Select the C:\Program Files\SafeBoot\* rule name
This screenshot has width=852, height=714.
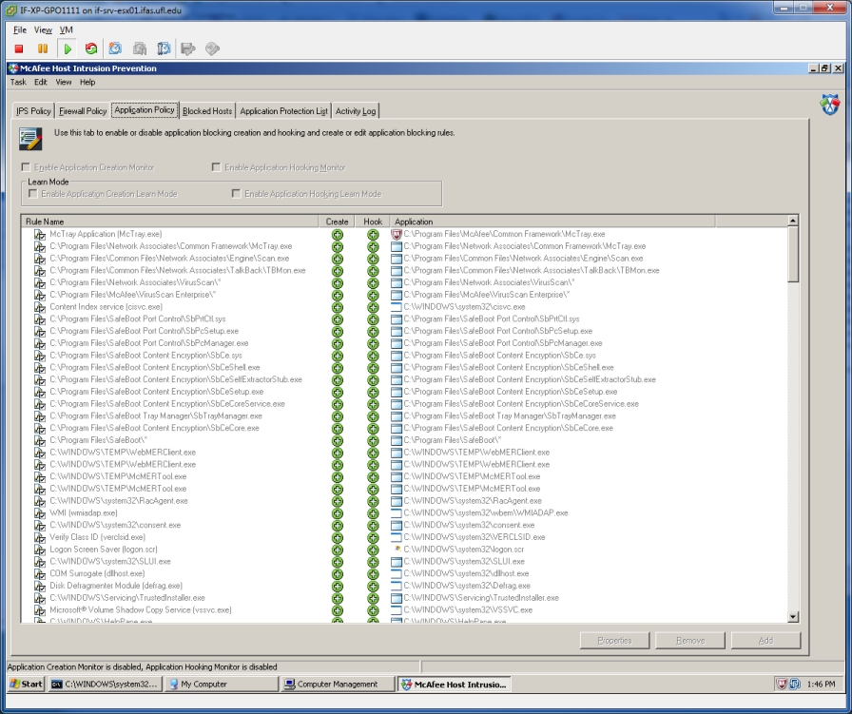click(x=98, y=440)
